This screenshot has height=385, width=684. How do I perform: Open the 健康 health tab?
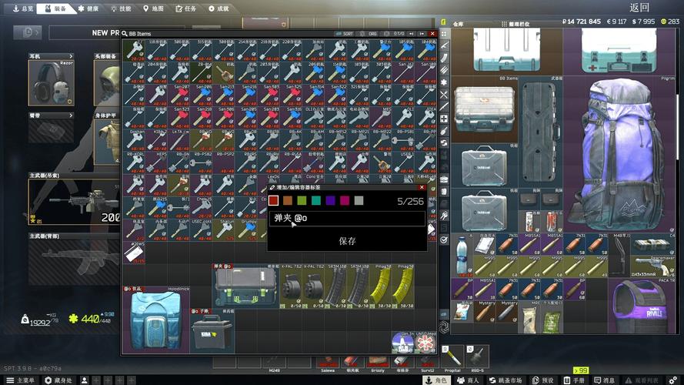(88, 8)
